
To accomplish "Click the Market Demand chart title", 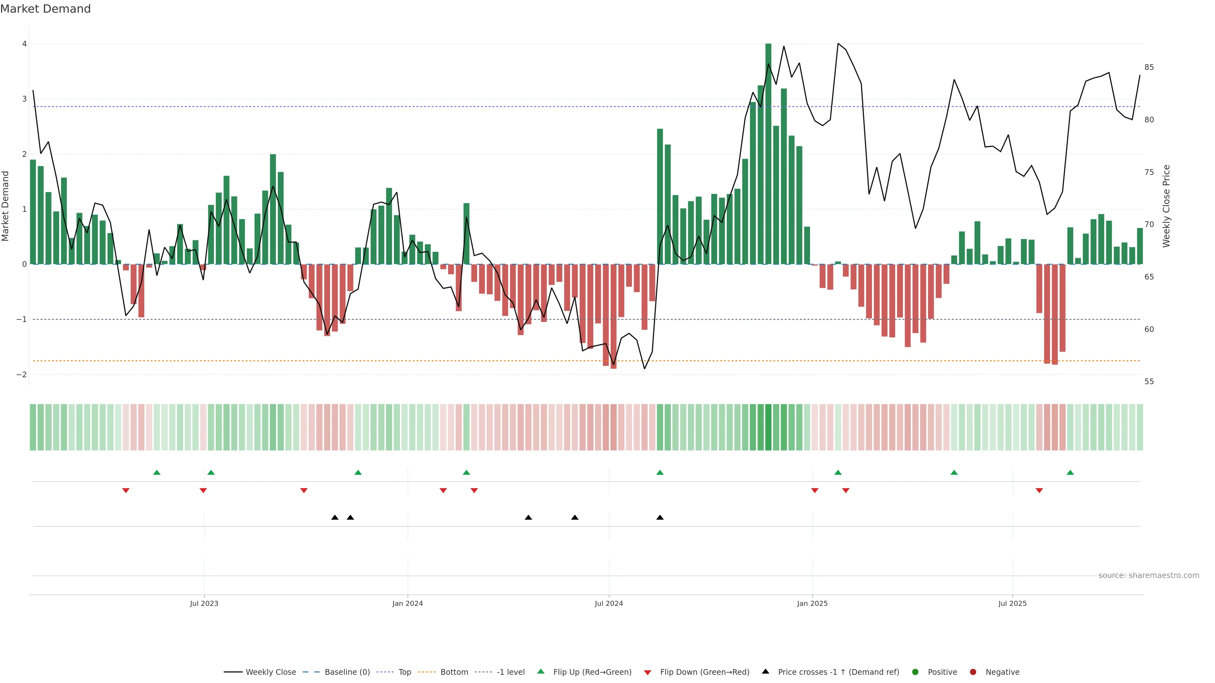I will point(45,9).
